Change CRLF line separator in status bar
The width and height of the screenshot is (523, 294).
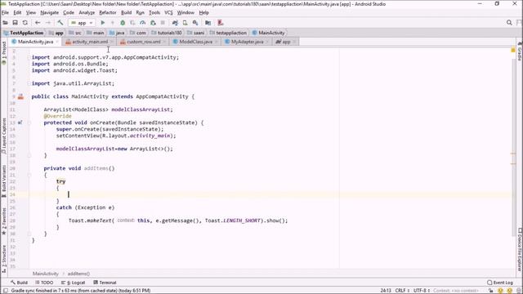[402, 291]
